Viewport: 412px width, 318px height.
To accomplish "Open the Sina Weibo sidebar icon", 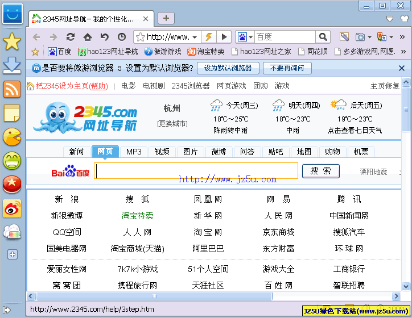I will (12, 208).
